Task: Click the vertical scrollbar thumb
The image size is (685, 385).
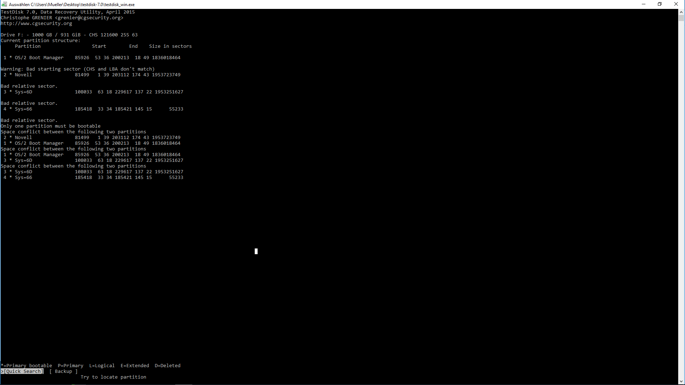Action: [681, 18]
